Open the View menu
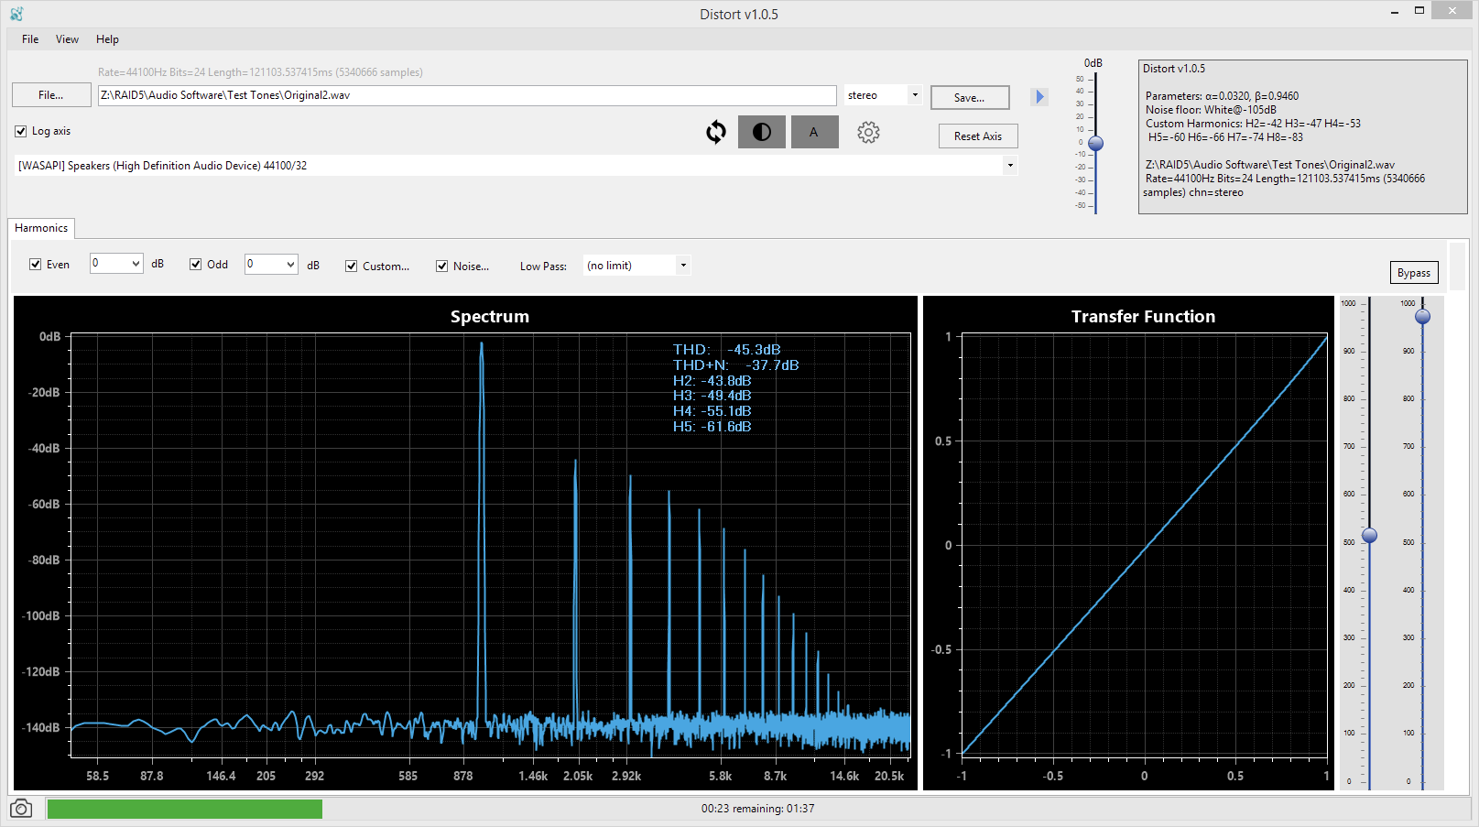1479x827 pixels. click(x=67, y=39)
